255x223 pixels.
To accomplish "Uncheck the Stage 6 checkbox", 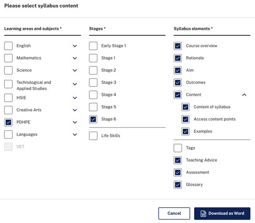I will coord(93,119).
